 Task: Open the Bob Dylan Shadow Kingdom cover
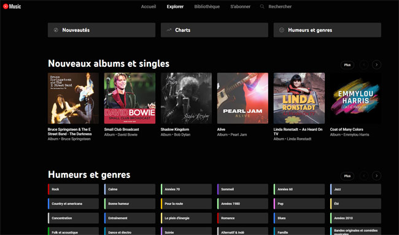186,98
